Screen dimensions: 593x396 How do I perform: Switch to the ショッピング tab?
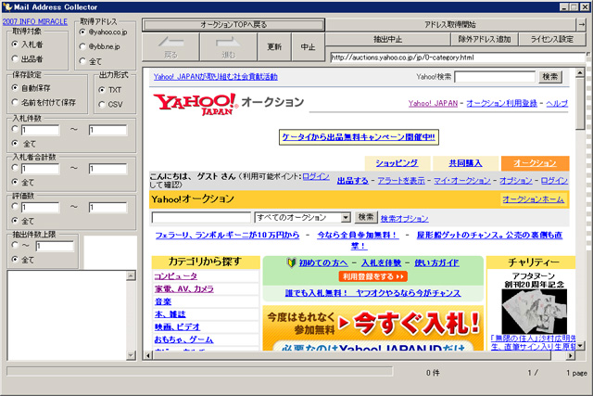coord(396,162)
